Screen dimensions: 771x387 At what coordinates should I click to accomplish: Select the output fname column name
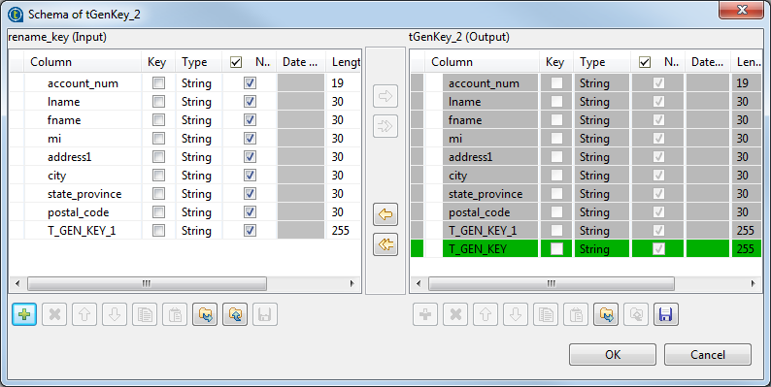465,120
